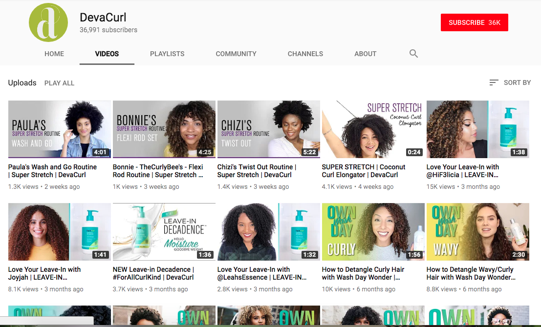Click the DevaCurl channel name
Screen dimensions: 541x327
pos(103,17)
